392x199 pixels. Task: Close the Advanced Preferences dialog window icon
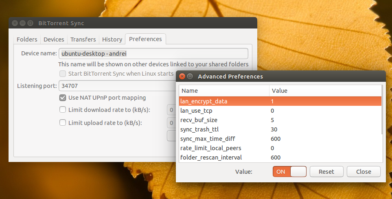(182, 77)
